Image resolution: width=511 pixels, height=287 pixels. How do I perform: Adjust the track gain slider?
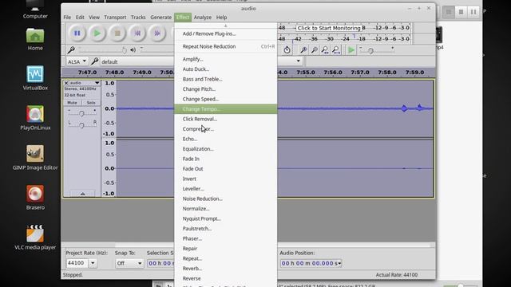(81, 113)
